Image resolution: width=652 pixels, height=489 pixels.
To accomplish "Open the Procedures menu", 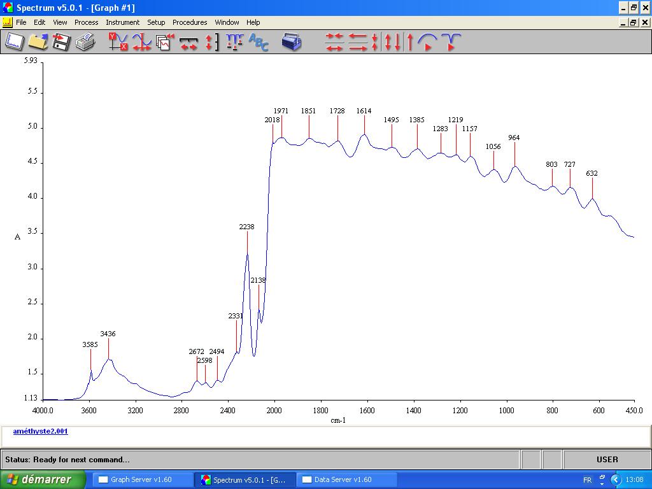I will (x=190, y=22).
